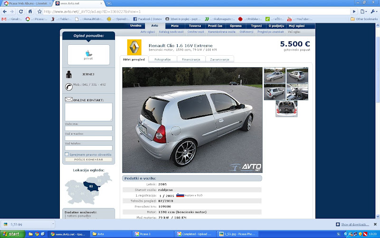Open the Pinkbike bookmark

click(250, 19)
